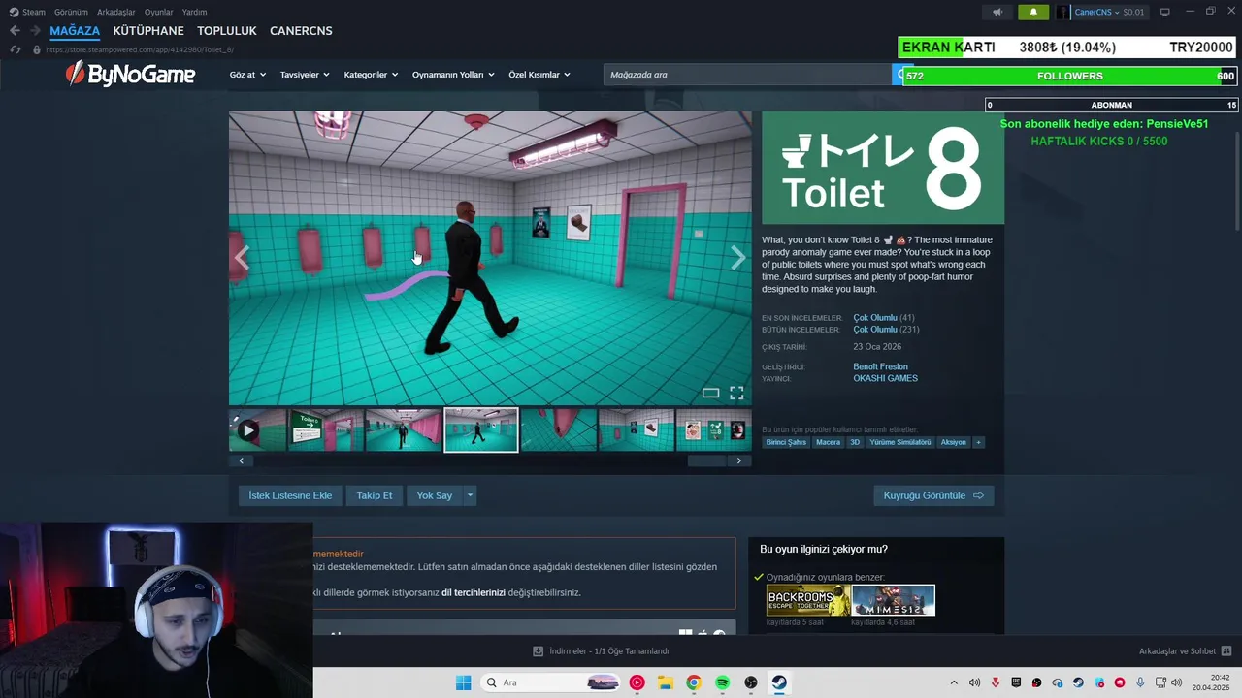Viewport: 1242px width, 698px height.
Task: Open File Explorer from taskbar
Action: 666,682
